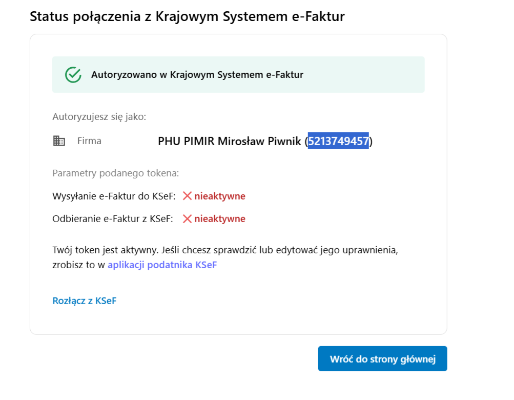Image resolution: width=514 pixels, height=400 pixels.
Task: Click the Wysyłanie e-Faktur do KSeF label
Action: pyautogui.click(x=114, y=196)
